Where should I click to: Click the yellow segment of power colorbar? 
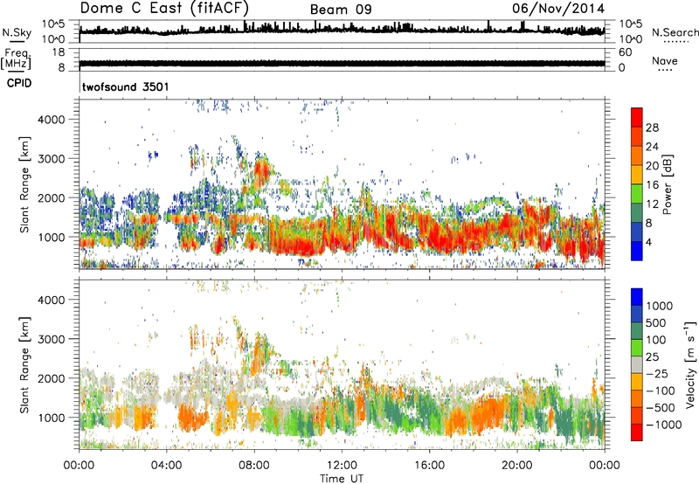(637, 175)
